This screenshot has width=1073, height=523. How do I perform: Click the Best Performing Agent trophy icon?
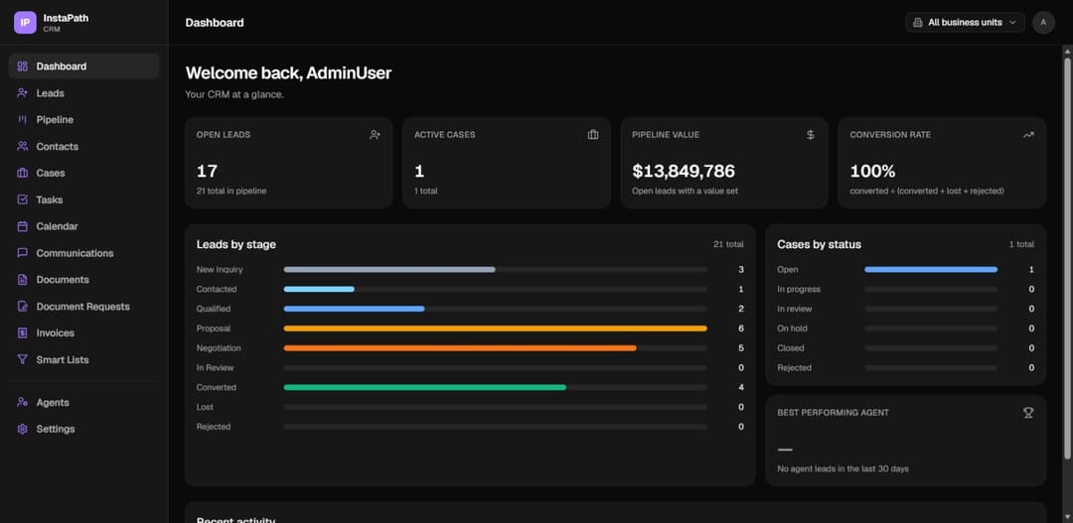(x=1028, y=413)
